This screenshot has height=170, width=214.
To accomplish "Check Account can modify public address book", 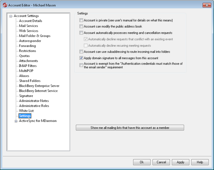I will [81, 26].
